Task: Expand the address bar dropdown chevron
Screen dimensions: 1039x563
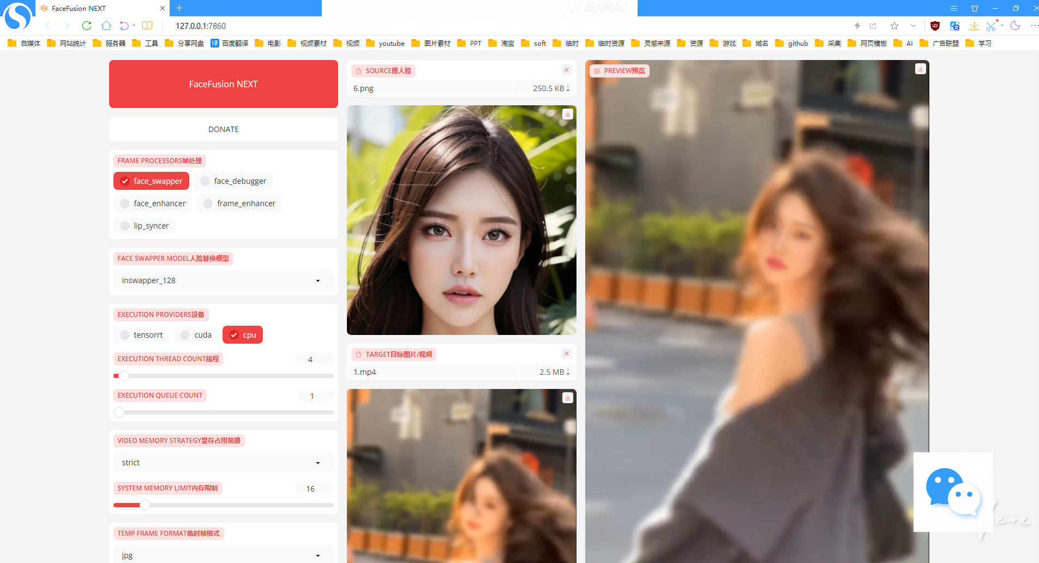Action: [913, 26]
